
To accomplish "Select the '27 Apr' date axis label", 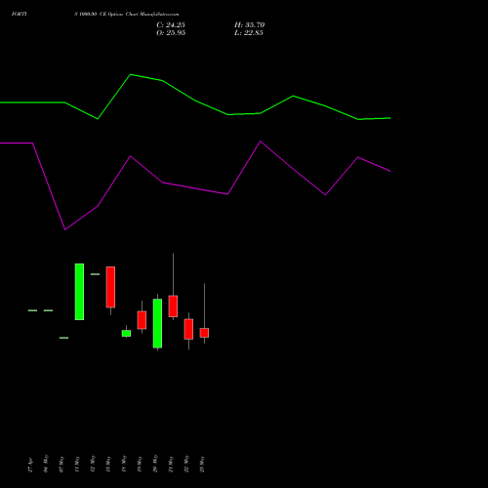I will pyautogui.click(x=30, y=465).
